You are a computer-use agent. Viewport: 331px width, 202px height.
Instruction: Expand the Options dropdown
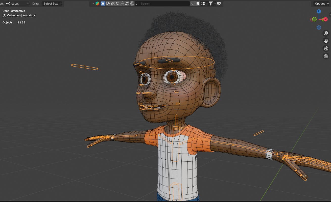point(321,4)
